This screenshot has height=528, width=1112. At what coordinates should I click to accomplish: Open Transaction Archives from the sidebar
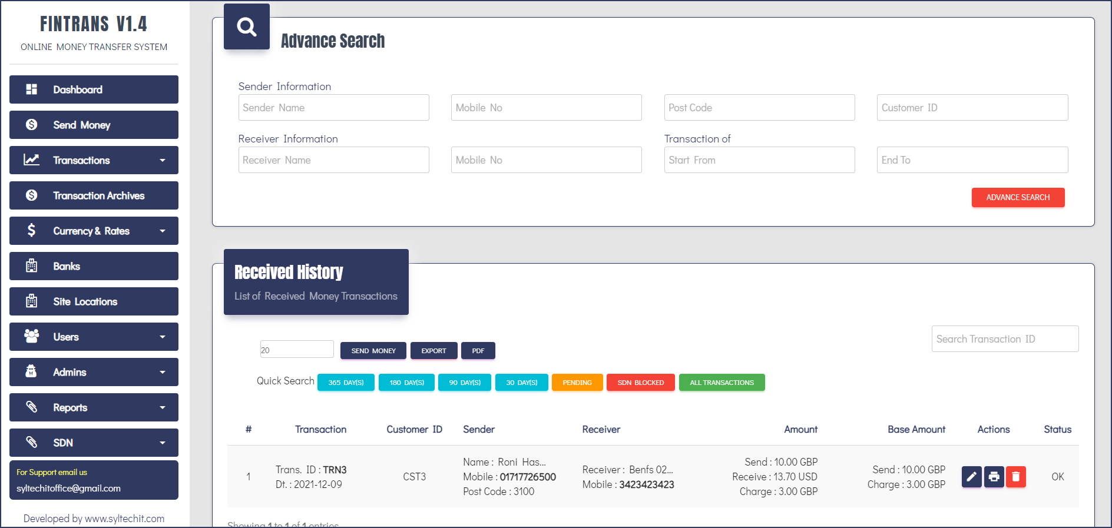[98, 195]
